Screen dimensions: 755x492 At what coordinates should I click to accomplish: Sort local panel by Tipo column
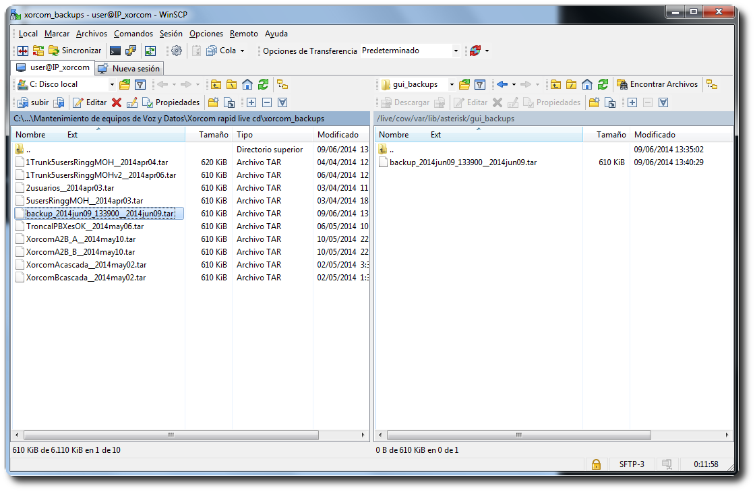273,135
